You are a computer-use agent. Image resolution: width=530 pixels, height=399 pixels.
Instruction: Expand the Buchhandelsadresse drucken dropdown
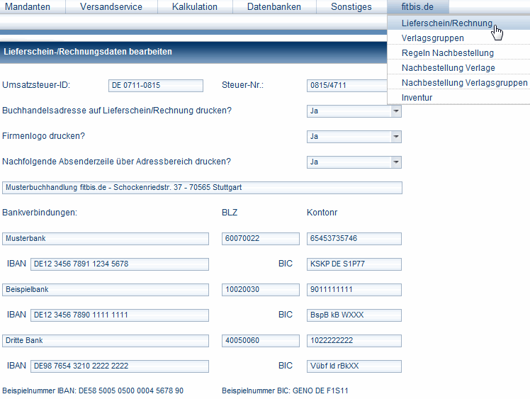pos(395,111)
